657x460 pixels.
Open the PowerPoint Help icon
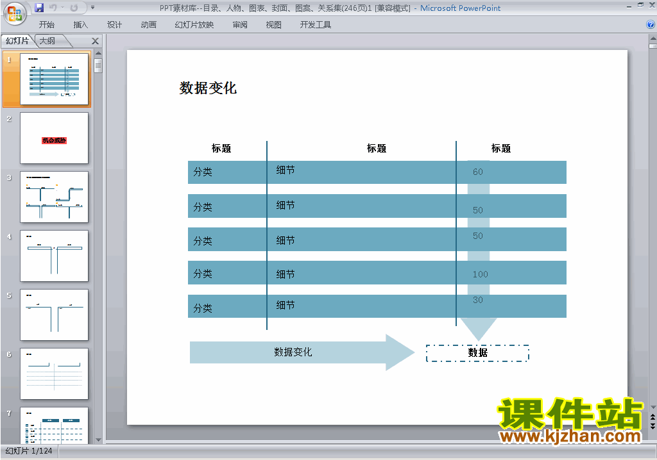tap(651, 25)
